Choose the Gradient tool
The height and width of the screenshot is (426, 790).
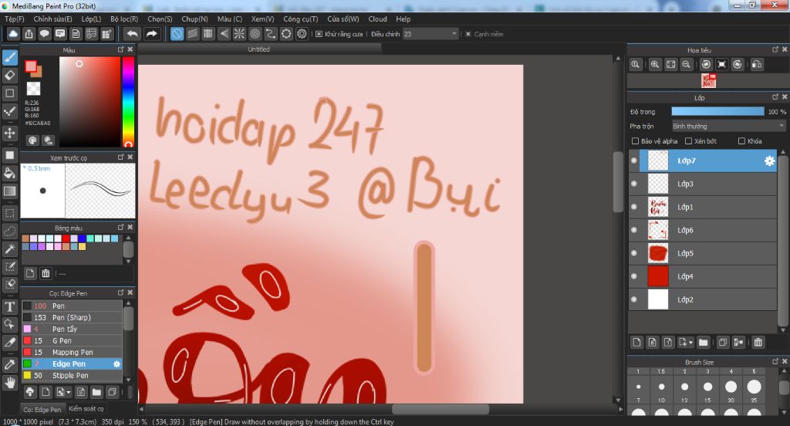click(x=10, y=191)
